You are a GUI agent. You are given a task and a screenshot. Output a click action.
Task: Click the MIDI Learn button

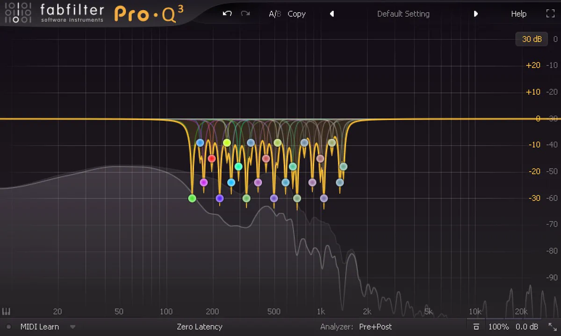coord(40,327)
